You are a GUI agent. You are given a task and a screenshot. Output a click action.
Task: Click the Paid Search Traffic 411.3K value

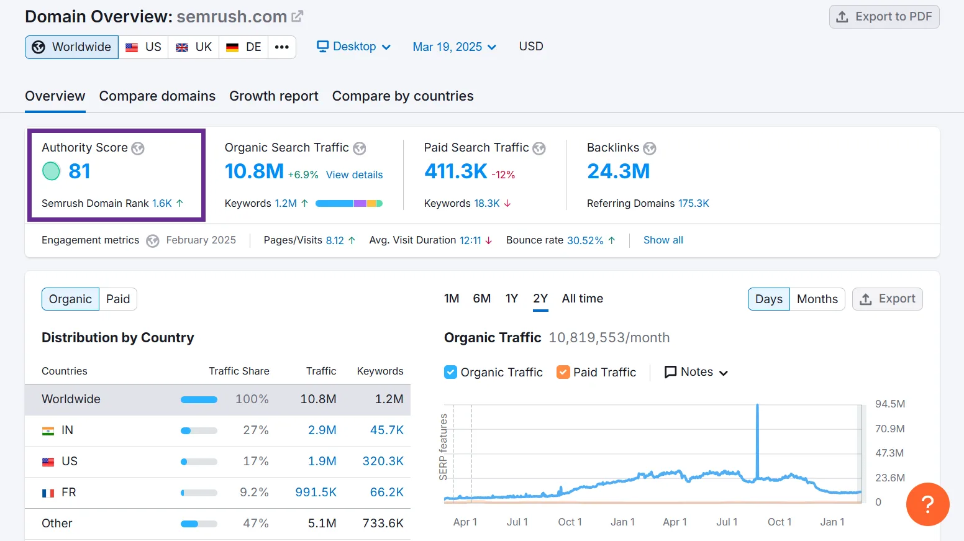(x=456, y=171)
